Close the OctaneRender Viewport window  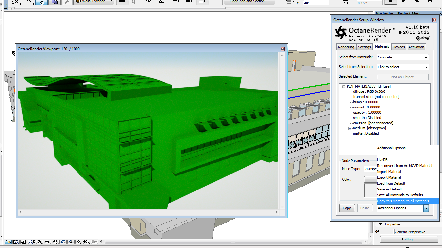point(282,49)
